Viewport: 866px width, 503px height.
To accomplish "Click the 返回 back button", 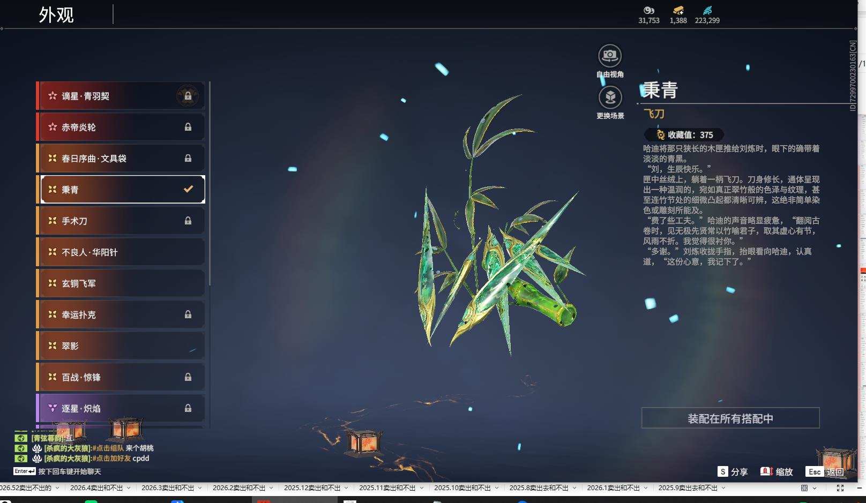I will coord(835,472).
